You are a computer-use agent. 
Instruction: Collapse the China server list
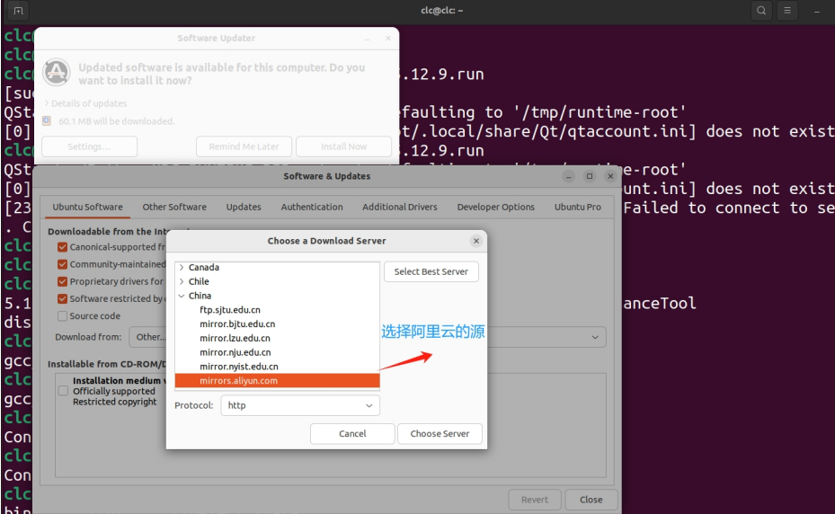click(182, 296)
